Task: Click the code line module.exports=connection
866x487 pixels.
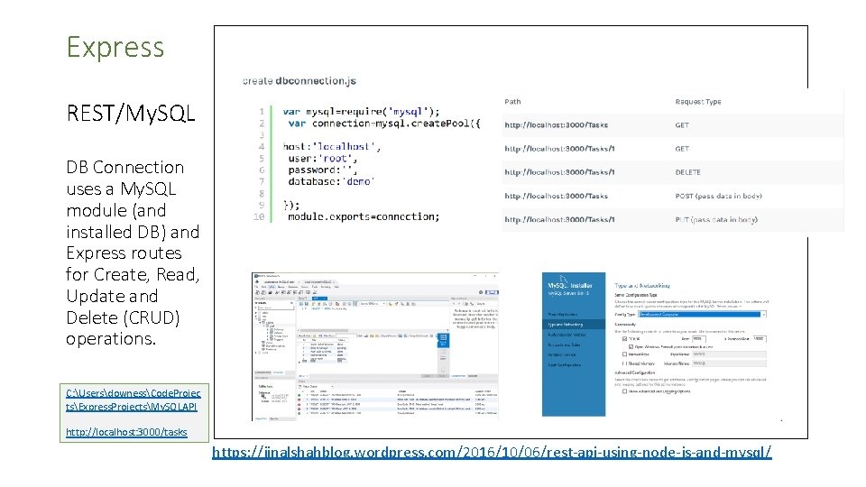Action: pos(364,217)
